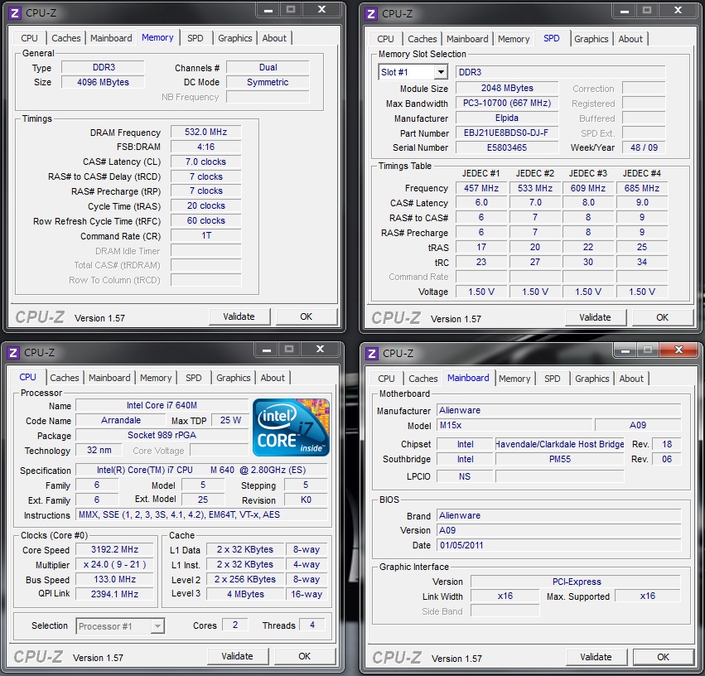Click the Southbridge model field PM55

(x=560, y=459)
